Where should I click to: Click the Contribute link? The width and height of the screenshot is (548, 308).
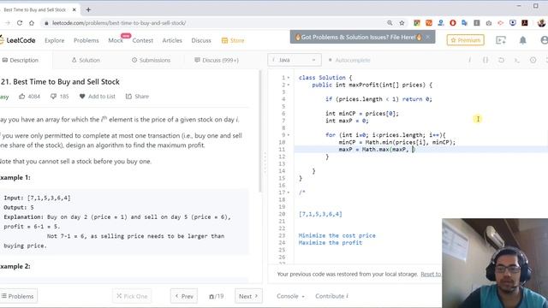point(331,296)
